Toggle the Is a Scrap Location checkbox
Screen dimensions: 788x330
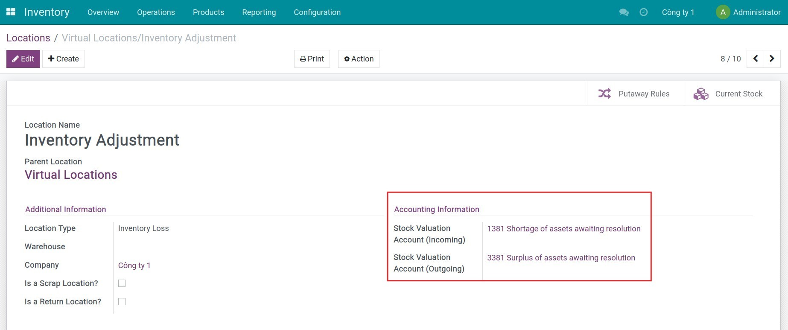(122, 283)
